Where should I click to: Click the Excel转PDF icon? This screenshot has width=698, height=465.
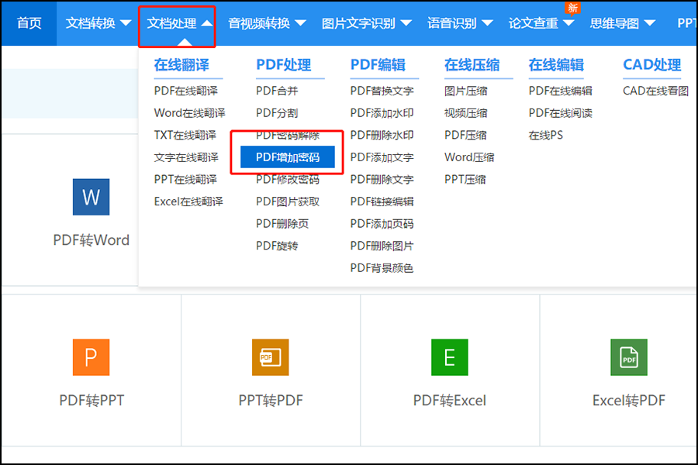pos(629,357)
